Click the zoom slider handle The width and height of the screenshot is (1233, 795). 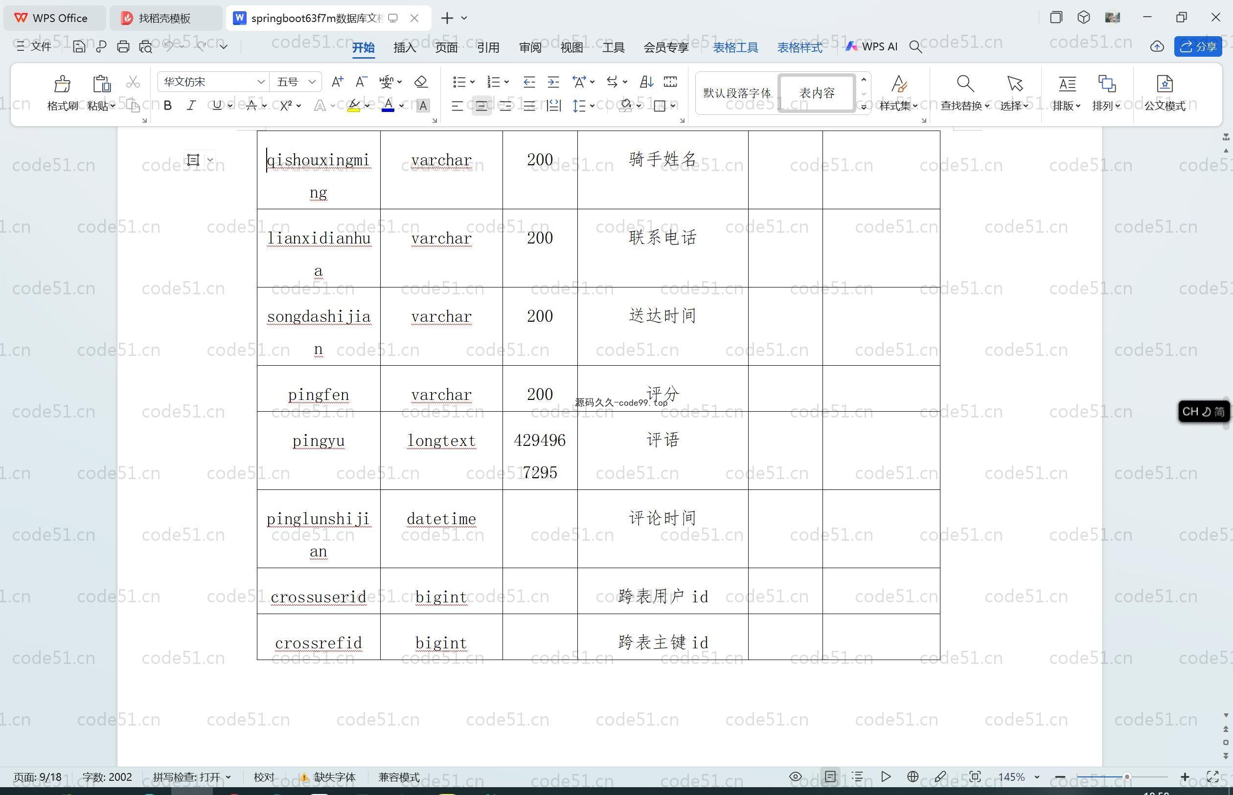pos(1127,776)
